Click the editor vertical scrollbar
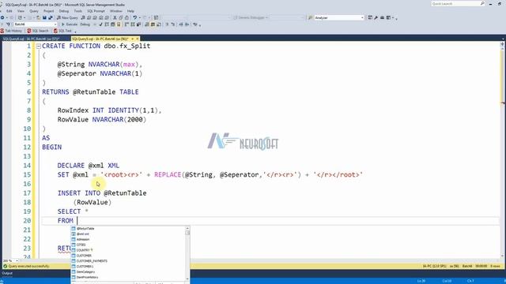 pyautogui.click(x=503, y=151)
